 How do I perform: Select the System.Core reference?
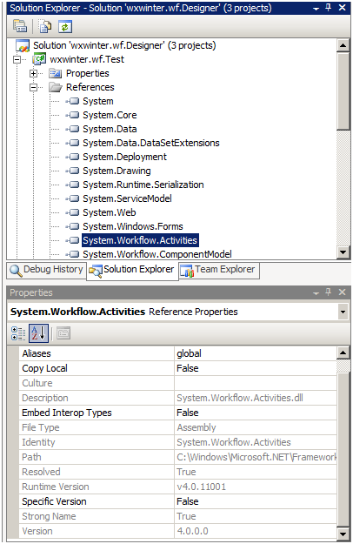coord(110,115)
